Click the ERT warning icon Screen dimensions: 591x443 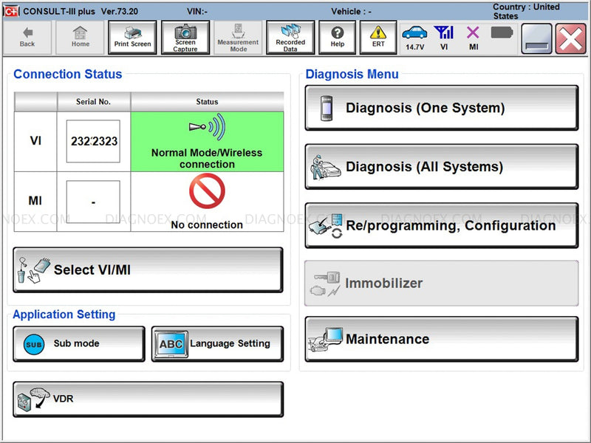(378, 37)
